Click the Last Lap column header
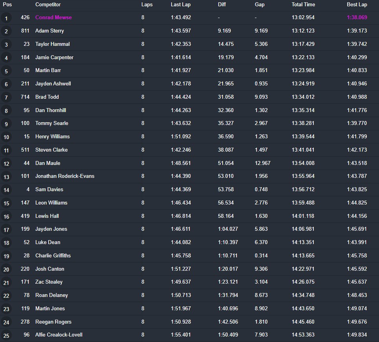 tap(181, 5)
